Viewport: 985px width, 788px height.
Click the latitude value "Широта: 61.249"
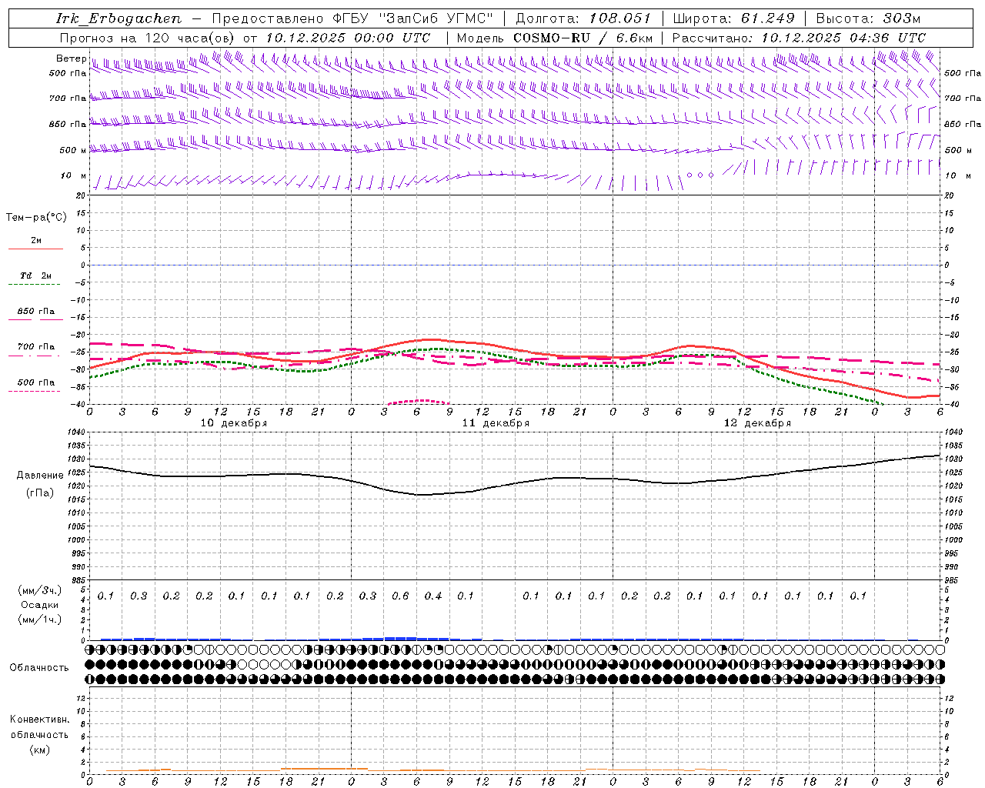(x=733, y=18)
